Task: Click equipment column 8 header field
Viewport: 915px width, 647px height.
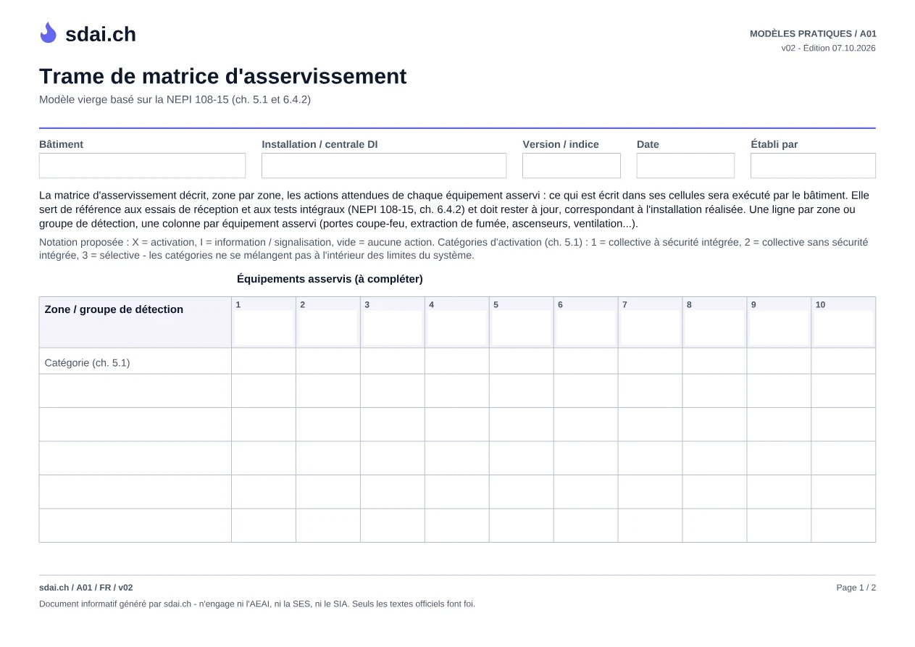Action: coord(715,328)
